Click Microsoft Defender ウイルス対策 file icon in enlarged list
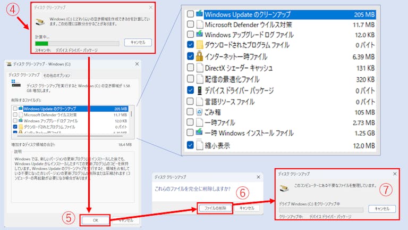 coord(200,24)
